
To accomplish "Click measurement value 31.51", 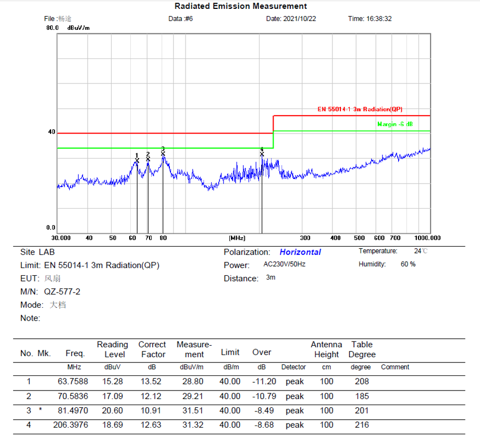I will (192, 410).
